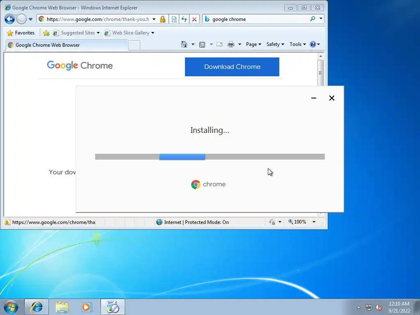Viewport: 420px width, 315px height.
Task: Open Windows Explorer from taskbar
Action: coord(62,307)
